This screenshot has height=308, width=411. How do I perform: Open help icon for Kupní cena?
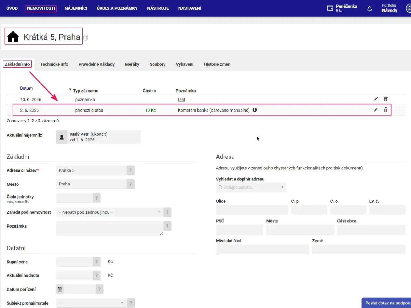click(x=97, y=262)
